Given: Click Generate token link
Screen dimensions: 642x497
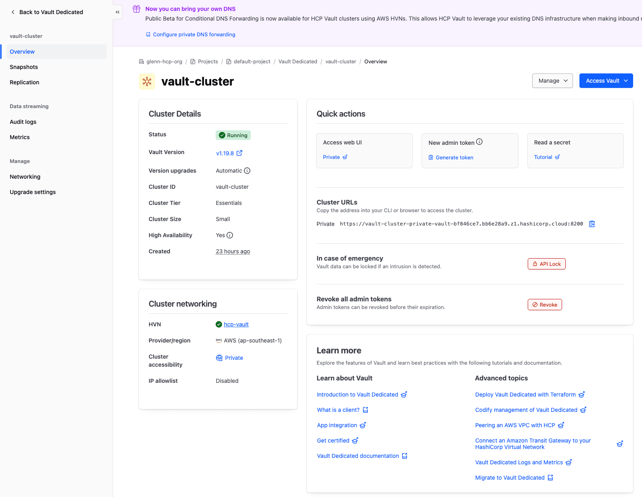Looking at the screenshot, I should pos(454,157).
